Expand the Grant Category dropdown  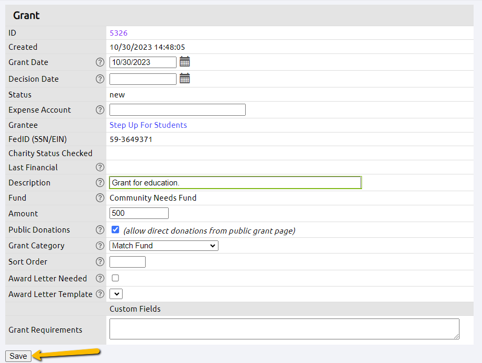coord(163,246)
